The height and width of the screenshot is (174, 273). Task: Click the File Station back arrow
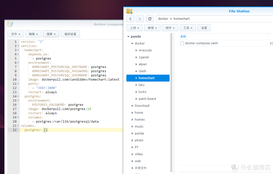pyautogui.click(x=130, y=19)
